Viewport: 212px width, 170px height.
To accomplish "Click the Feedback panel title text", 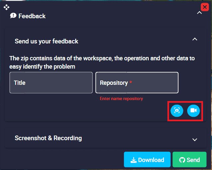I will [32, 16].
